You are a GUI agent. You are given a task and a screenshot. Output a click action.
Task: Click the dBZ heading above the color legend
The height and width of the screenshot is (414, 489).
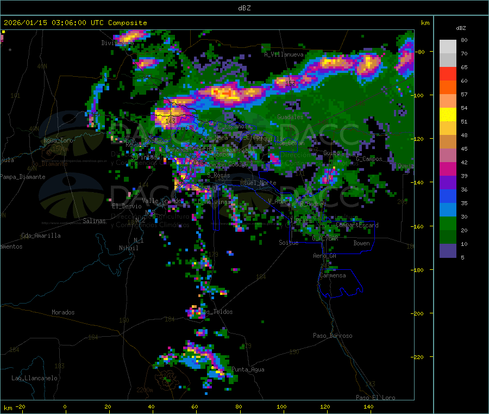click(x=461, y=28)
